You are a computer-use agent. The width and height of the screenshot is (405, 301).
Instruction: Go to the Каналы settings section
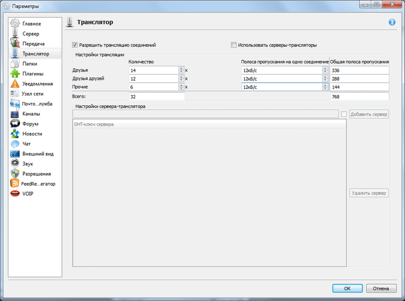(x=31, y=114)
